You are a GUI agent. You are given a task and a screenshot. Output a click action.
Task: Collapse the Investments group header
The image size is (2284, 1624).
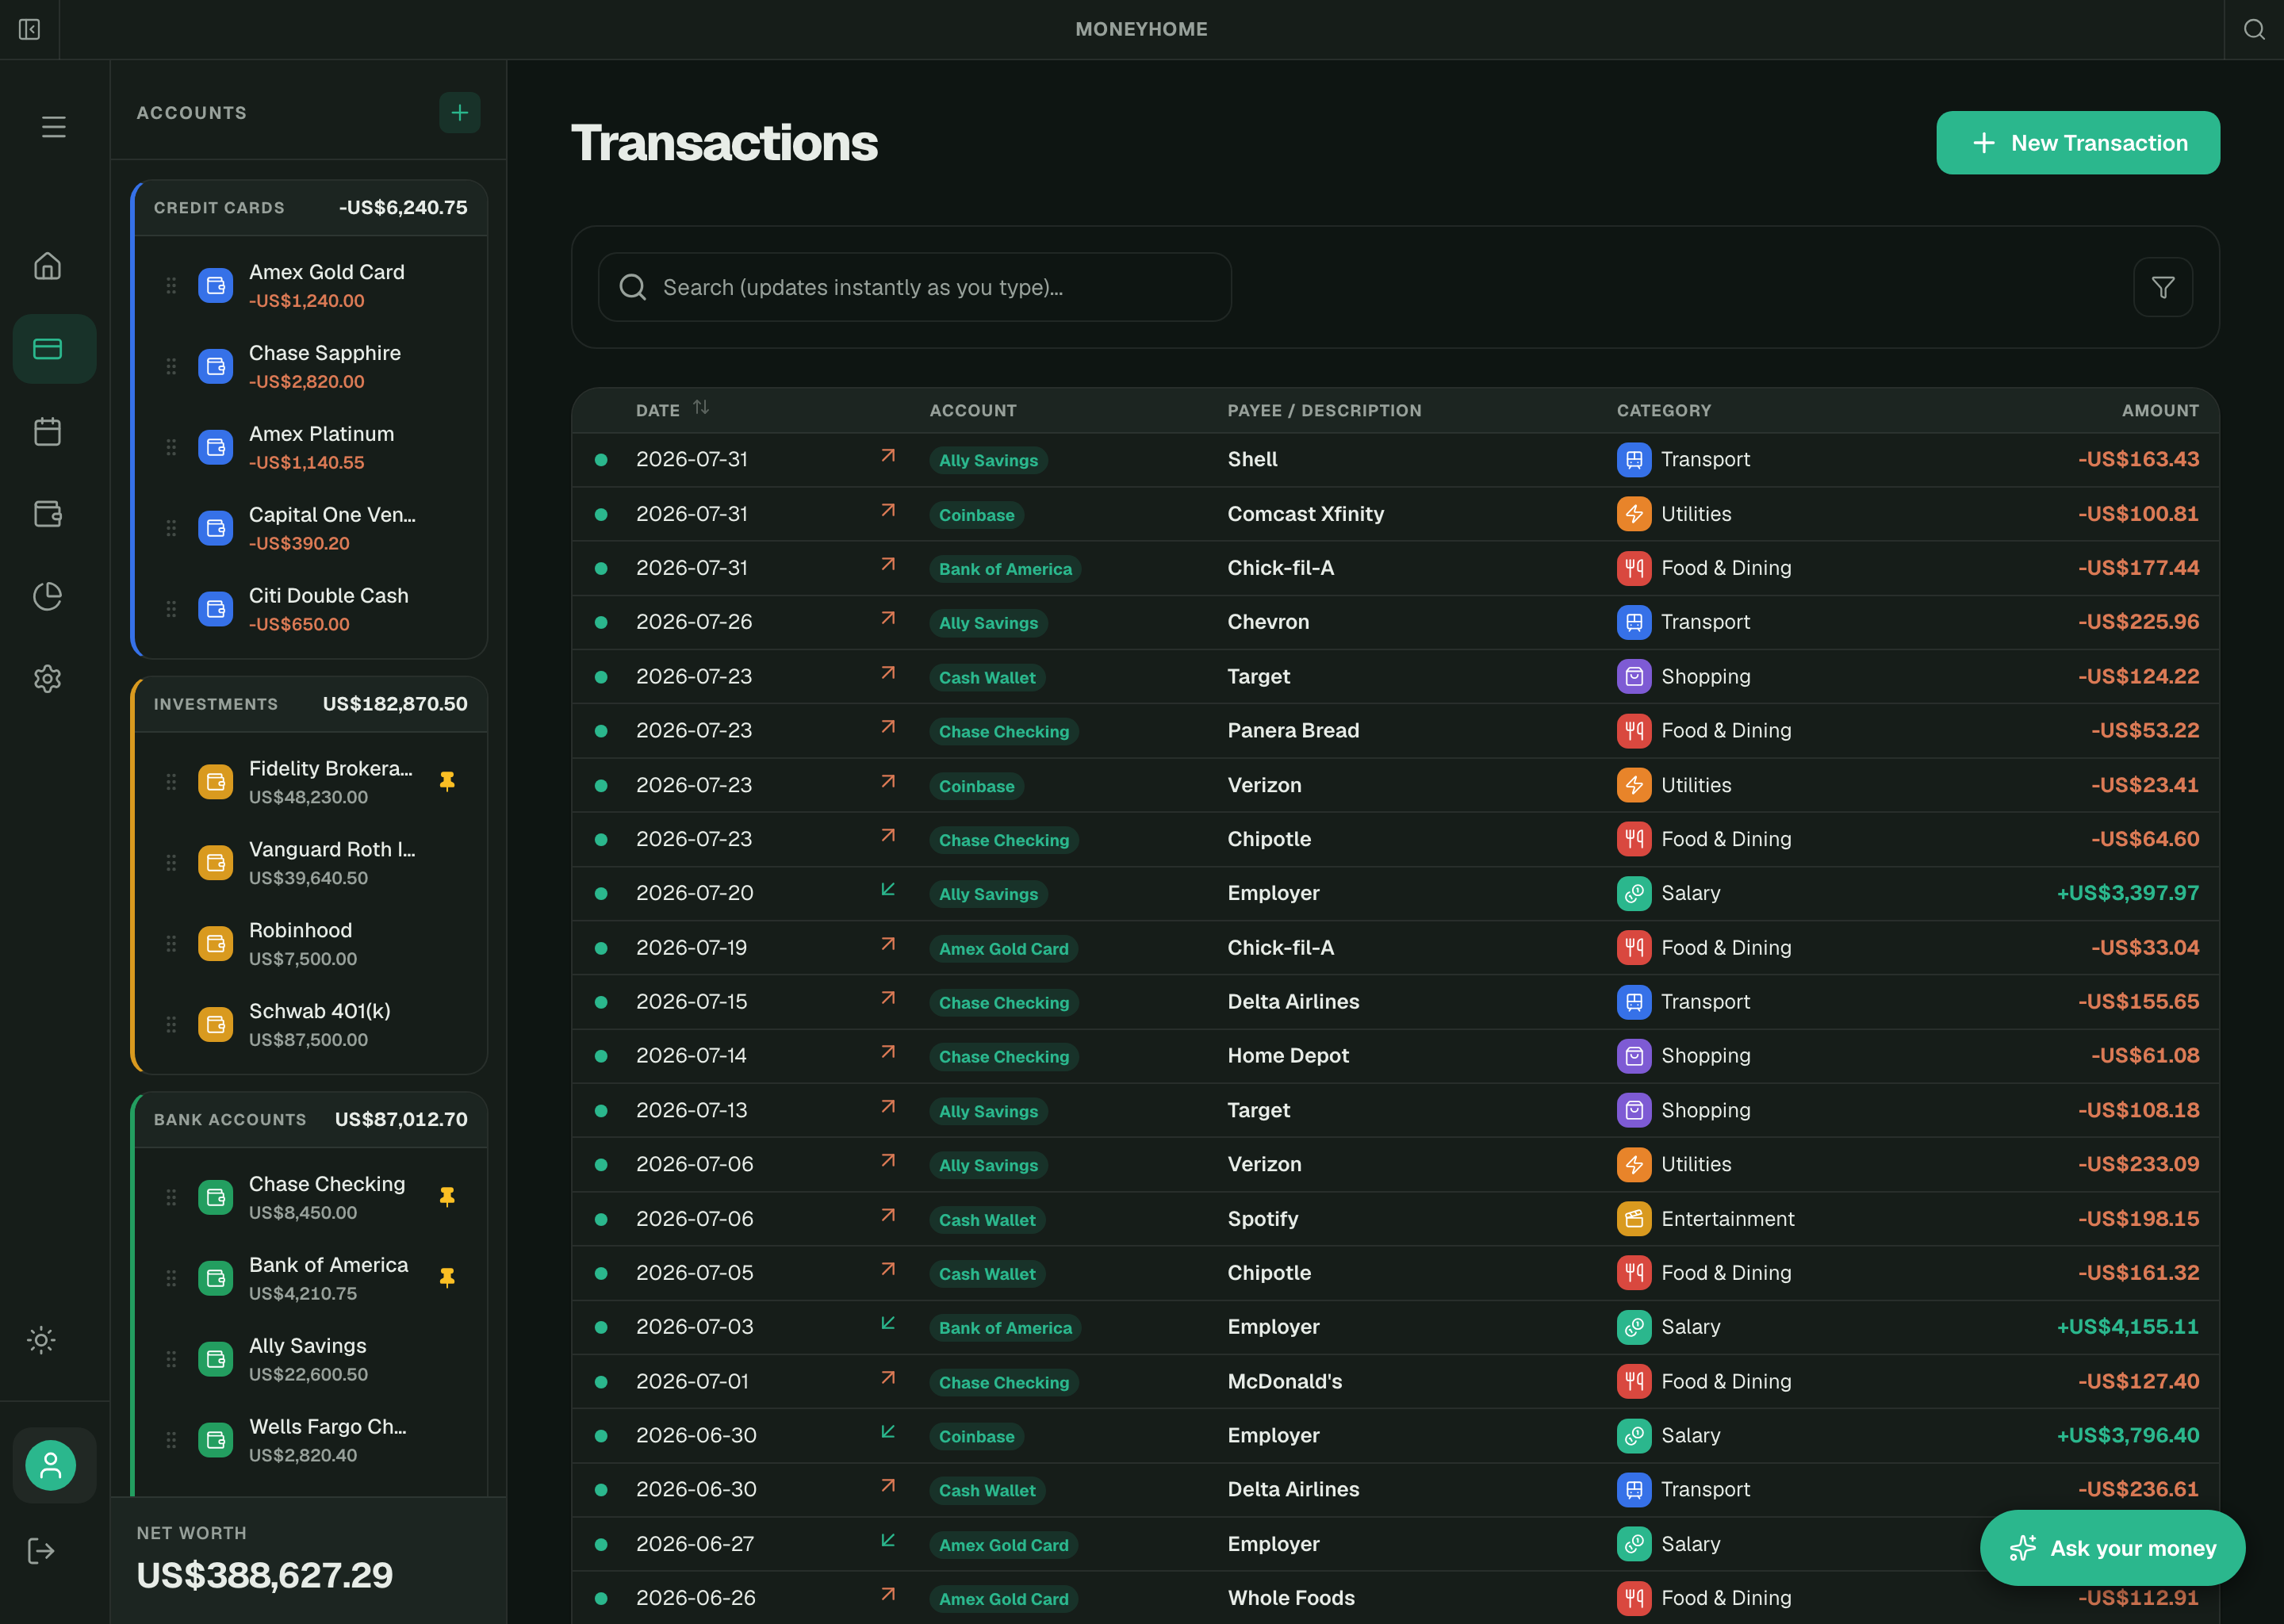point(310,704)
